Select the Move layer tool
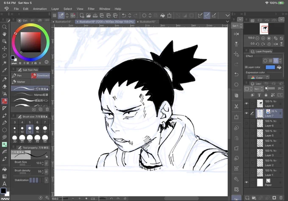288x201 pixels. [x=4, y=49]
